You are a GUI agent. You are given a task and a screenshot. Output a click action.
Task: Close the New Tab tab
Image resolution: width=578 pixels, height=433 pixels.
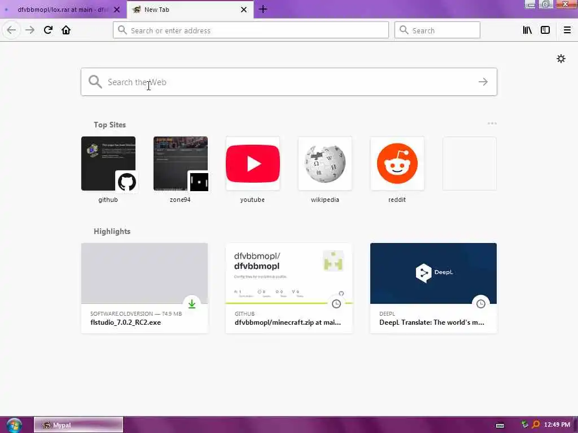244,10
